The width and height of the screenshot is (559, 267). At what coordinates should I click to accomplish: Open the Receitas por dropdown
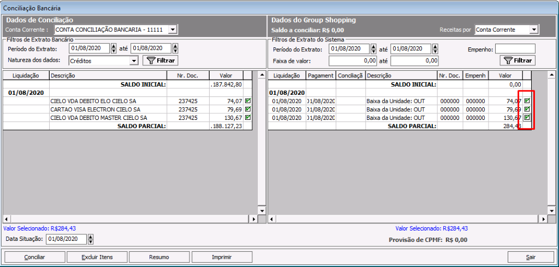[x=534, y=29]
